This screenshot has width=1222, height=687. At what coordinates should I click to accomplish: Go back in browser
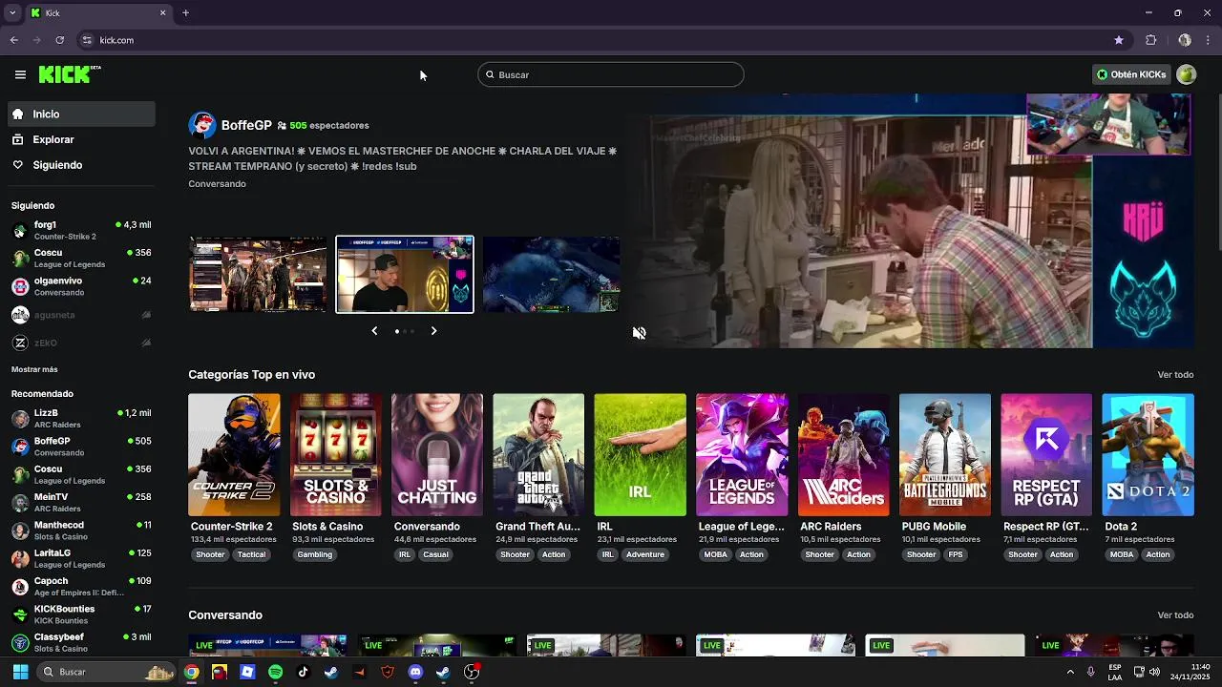coord(13,40)
